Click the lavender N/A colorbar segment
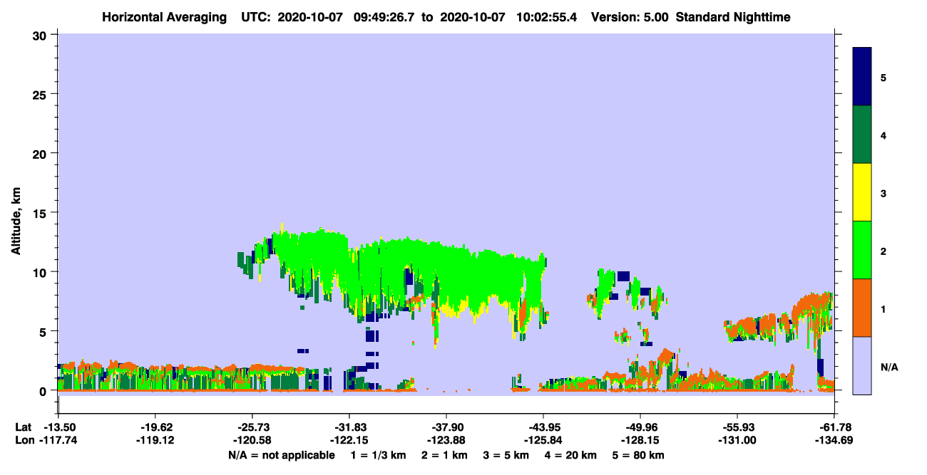This screenshot has width=927, height=475. [862, 365]
